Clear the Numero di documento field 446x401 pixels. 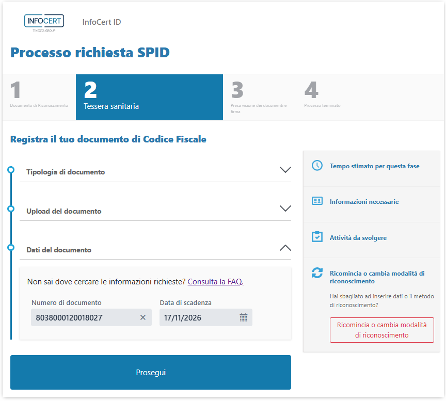click(x=143, y=317)
